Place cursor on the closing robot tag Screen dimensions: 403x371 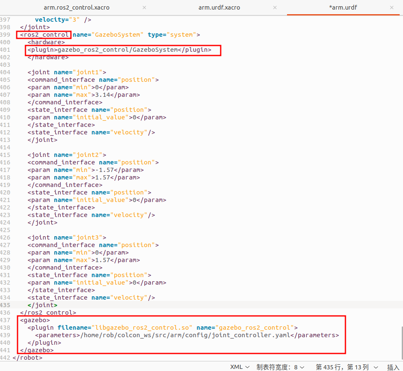point(28,358)
